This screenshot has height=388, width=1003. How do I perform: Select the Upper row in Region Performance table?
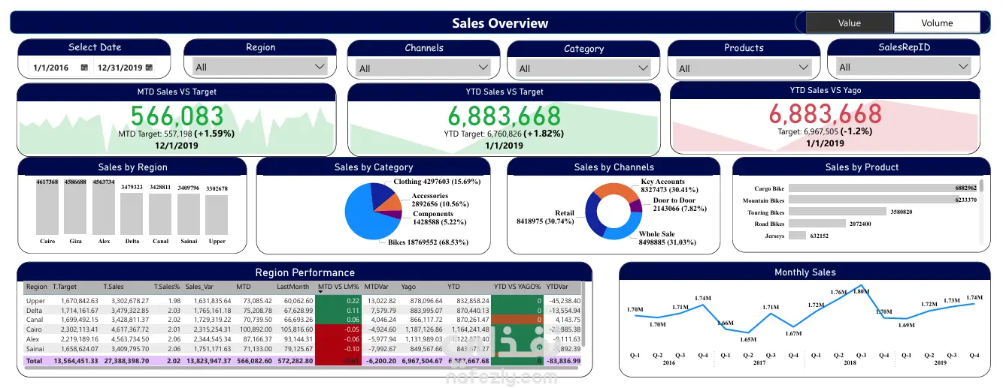302,300
